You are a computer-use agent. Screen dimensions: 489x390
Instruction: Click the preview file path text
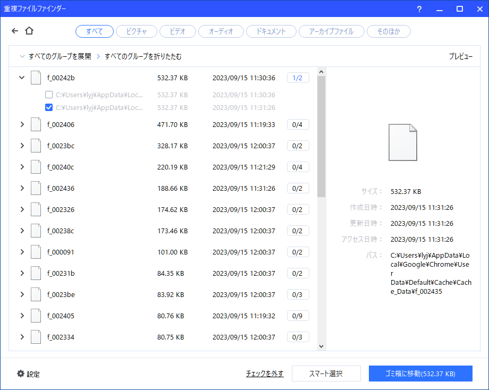pyautogui.click(x=431, y=274)
